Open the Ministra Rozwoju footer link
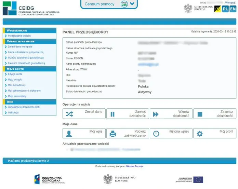The image size is (238, 189). tap(135, 166)
